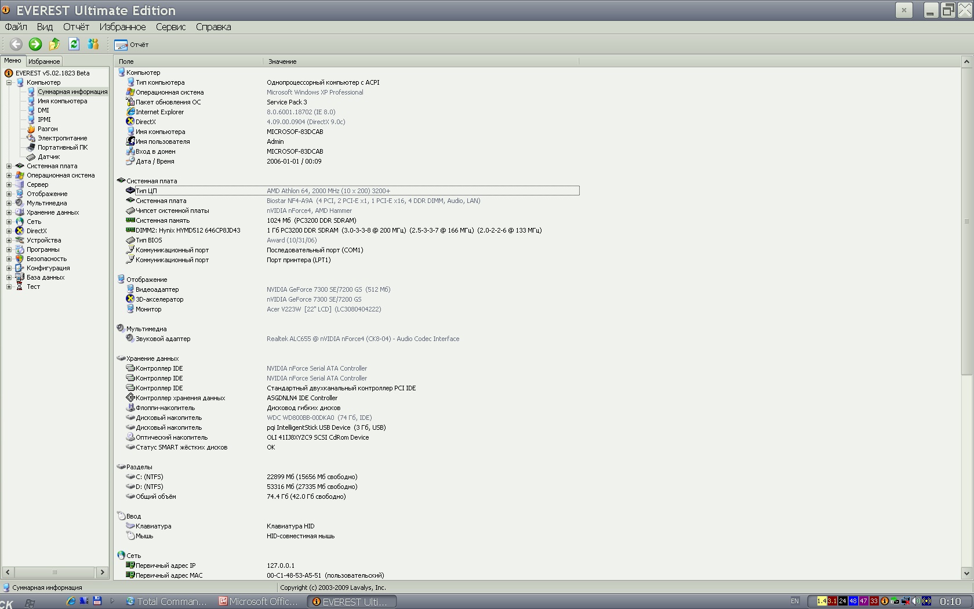Switch to Total Commander in taskbar
Screen dimensions: 974x609
click(166, 601)
